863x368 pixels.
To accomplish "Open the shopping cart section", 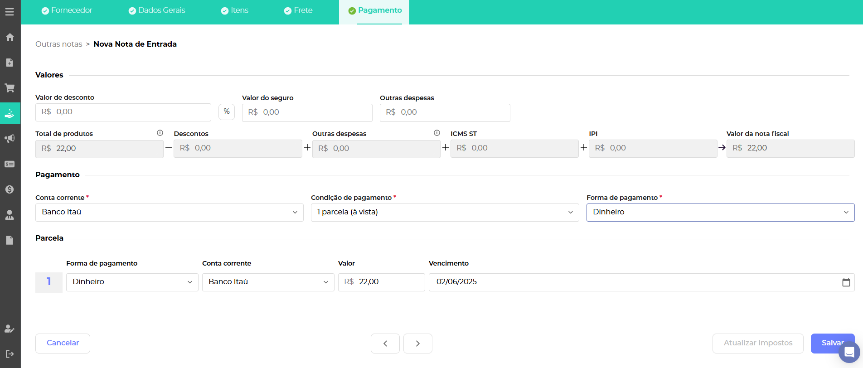I will tap(10, 88).
